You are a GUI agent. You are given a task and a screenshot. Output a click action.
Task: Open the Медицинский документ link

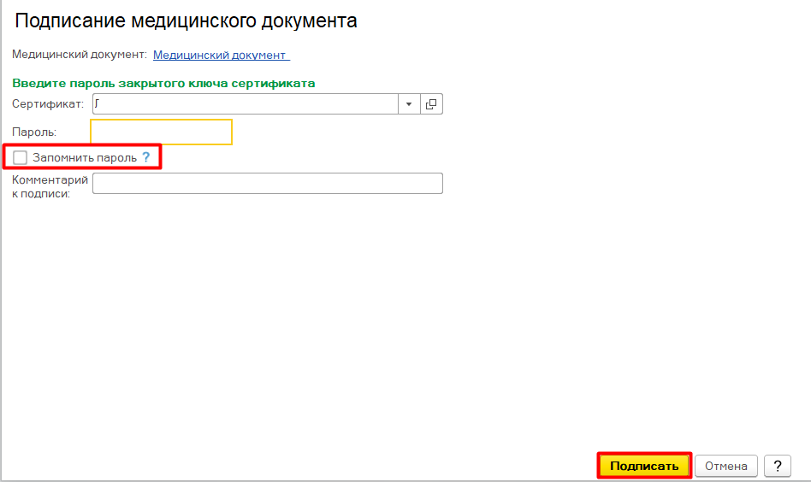click(x=221, y=55)
